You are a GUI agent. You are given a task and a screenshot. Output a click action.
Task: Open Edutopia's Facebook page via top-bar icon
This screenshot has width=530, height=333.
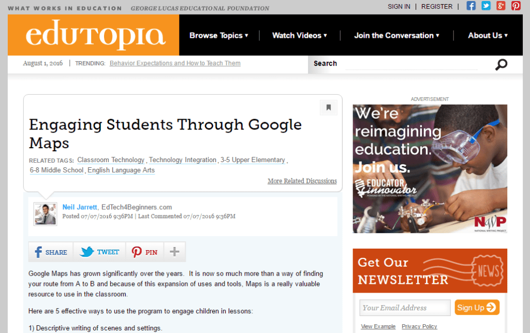pos(471,6)
